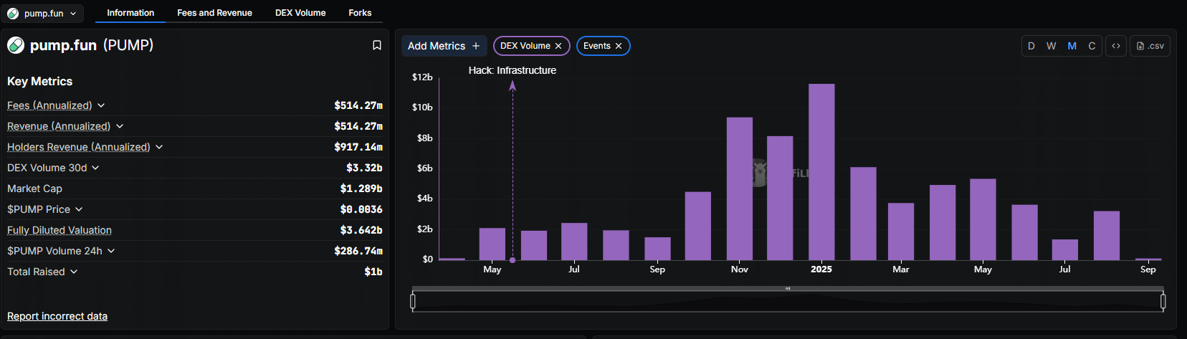Expand Fees (Annualized) details
The width and height of the screenshot is (1187, 339).
tap(101, 105)
